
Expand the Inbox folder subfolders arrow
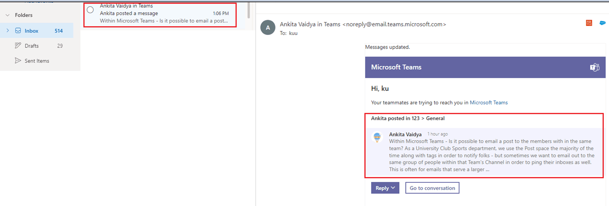(x=7, y=31)
